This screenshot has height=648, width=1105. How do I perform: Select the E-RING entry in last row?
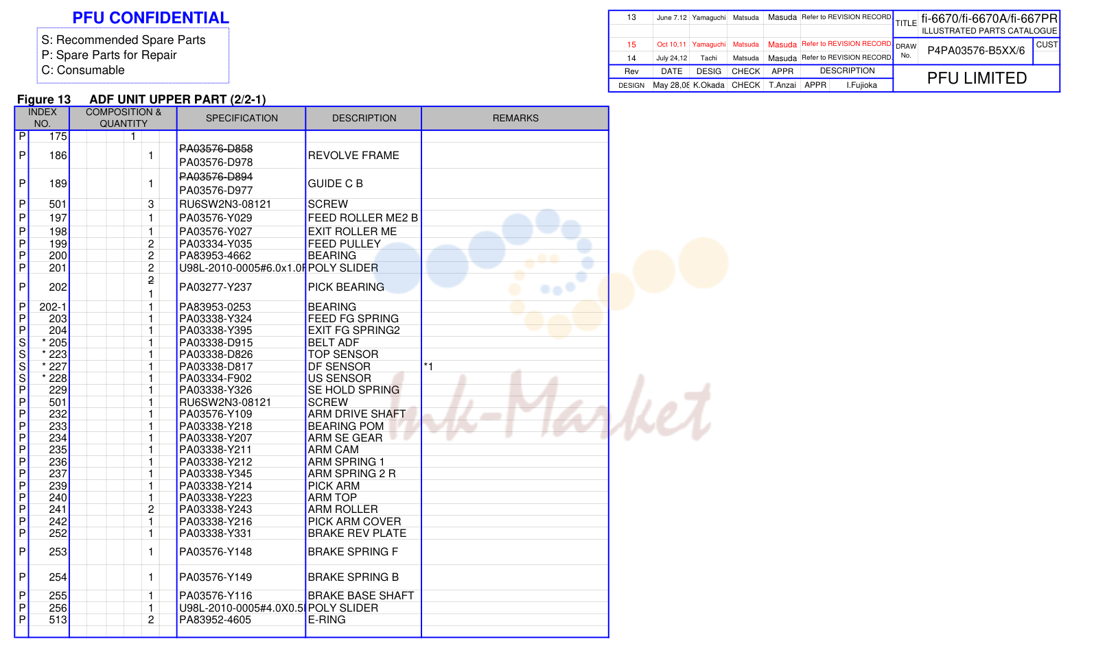pos(327,620)
